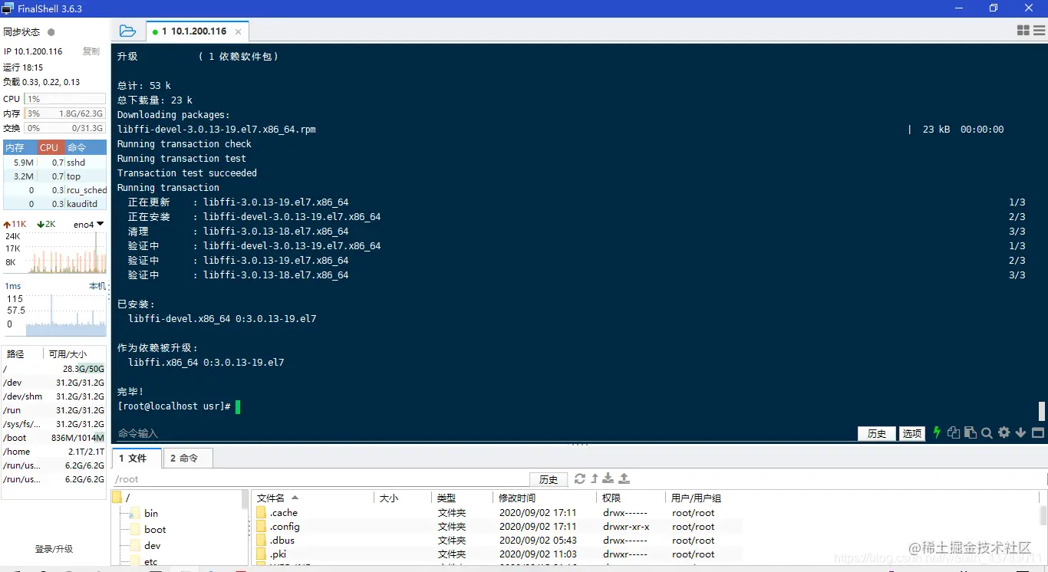Refresh the file list icon
This screenshot has width=1048, height=572.
click(580, 478)
